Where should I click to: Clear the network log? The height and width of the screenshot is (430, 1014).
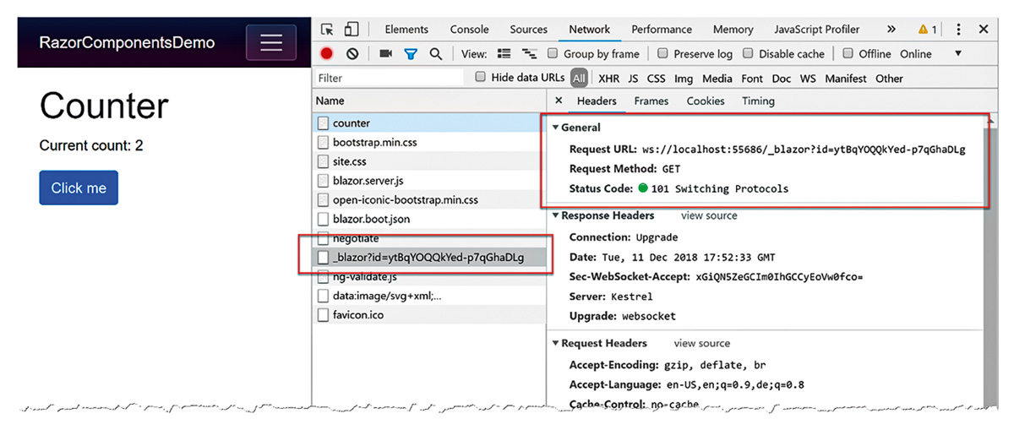click(352, 54)
